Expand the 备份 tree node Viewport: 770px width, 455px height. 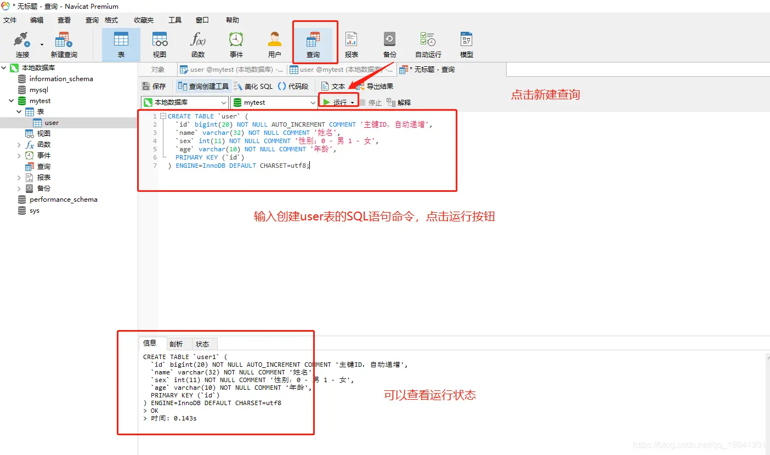(x=19, y=189)
